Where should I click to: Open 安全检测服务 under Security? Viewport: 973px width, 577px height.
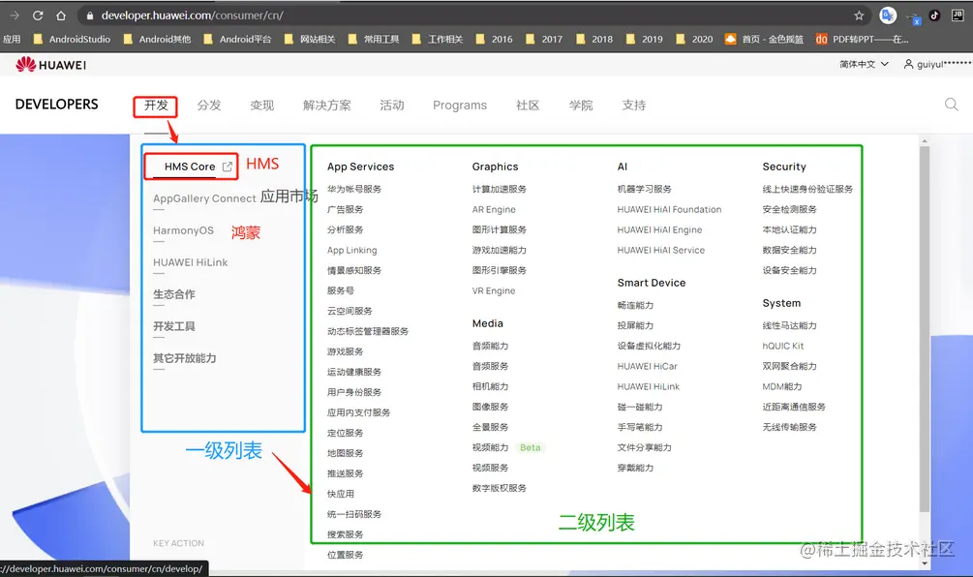tap(789, 210)
